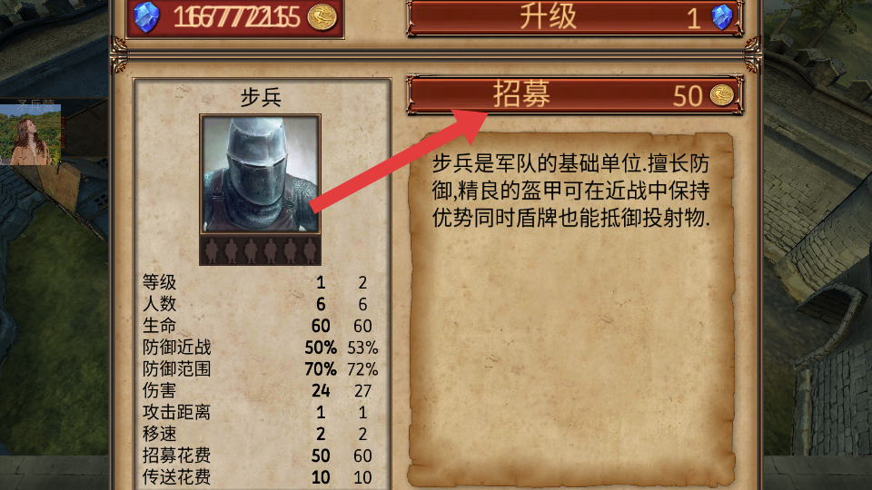Click the 伤害 damage stat label
The width and height of the screenshot is (872, 490).
click(159, 390)
